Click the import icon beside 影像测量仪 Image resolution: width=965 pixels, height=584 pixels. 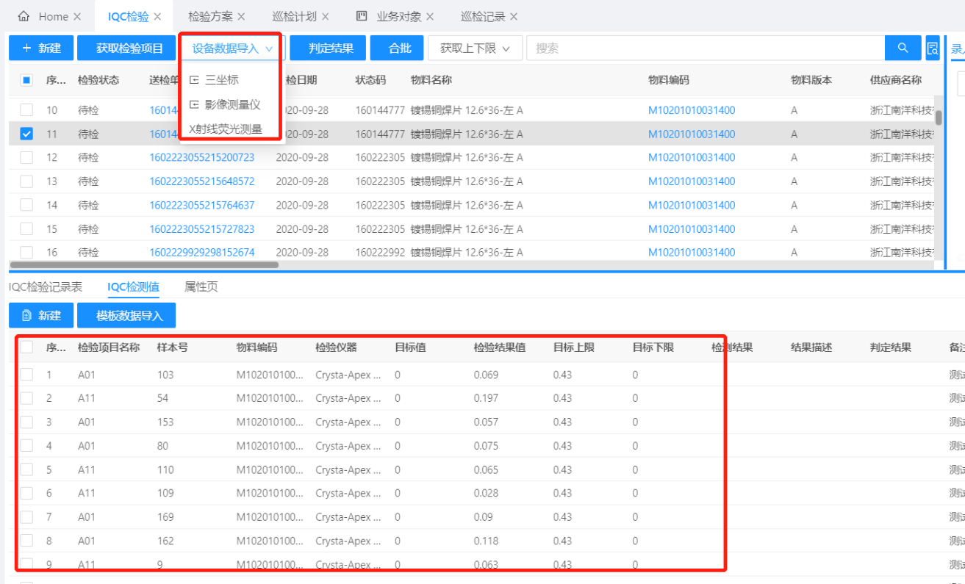(x=194, y=105)
